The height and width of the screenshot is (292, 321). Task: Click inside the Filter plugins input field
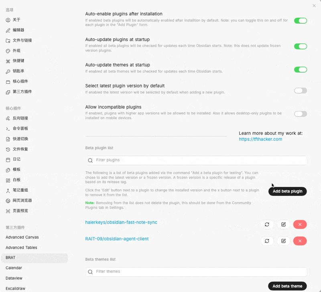tap(181, 160)
